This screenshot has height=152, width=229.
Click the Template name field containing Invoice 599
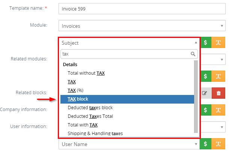point(142,9)
